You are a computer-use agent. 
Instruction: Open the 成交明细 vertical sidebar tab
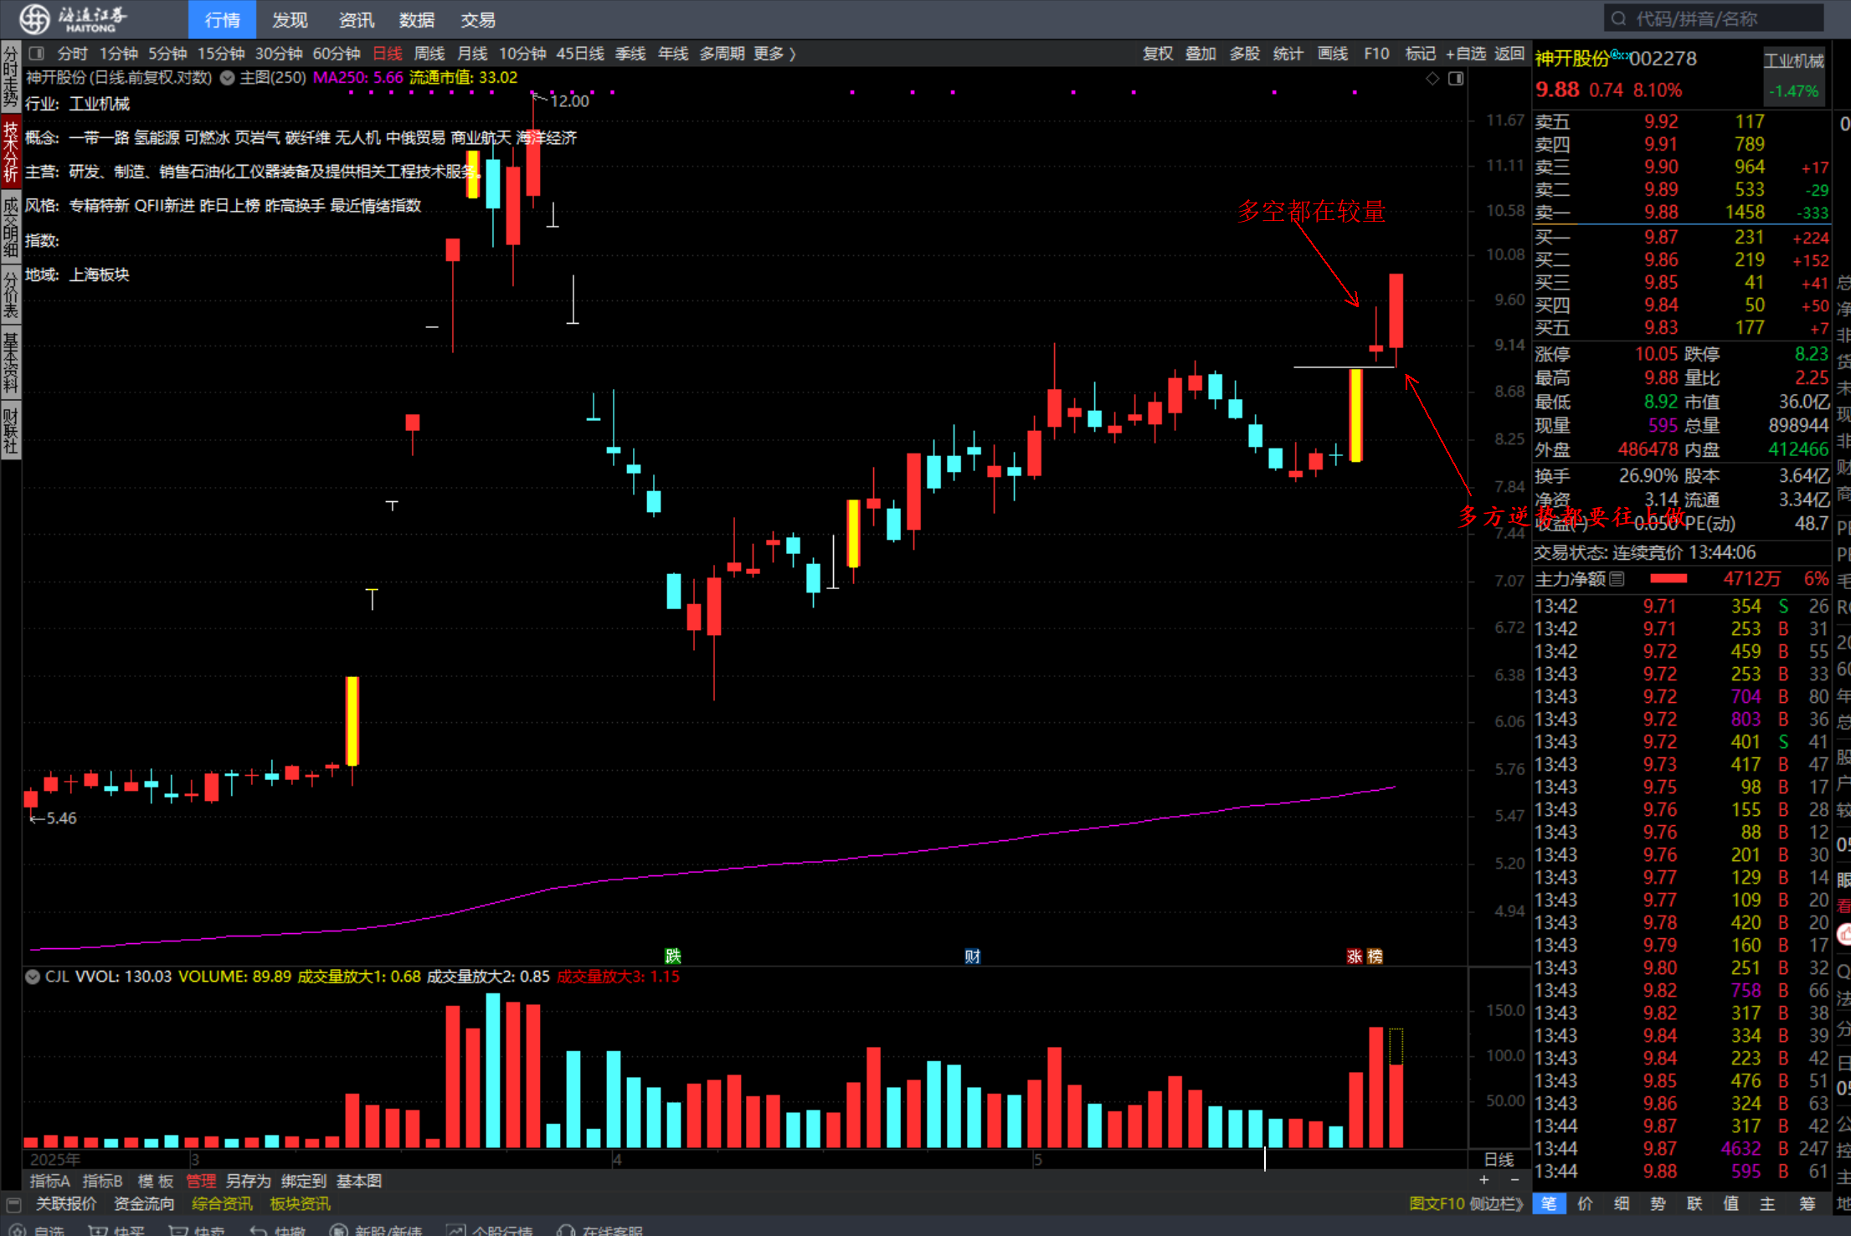point(11,226)
